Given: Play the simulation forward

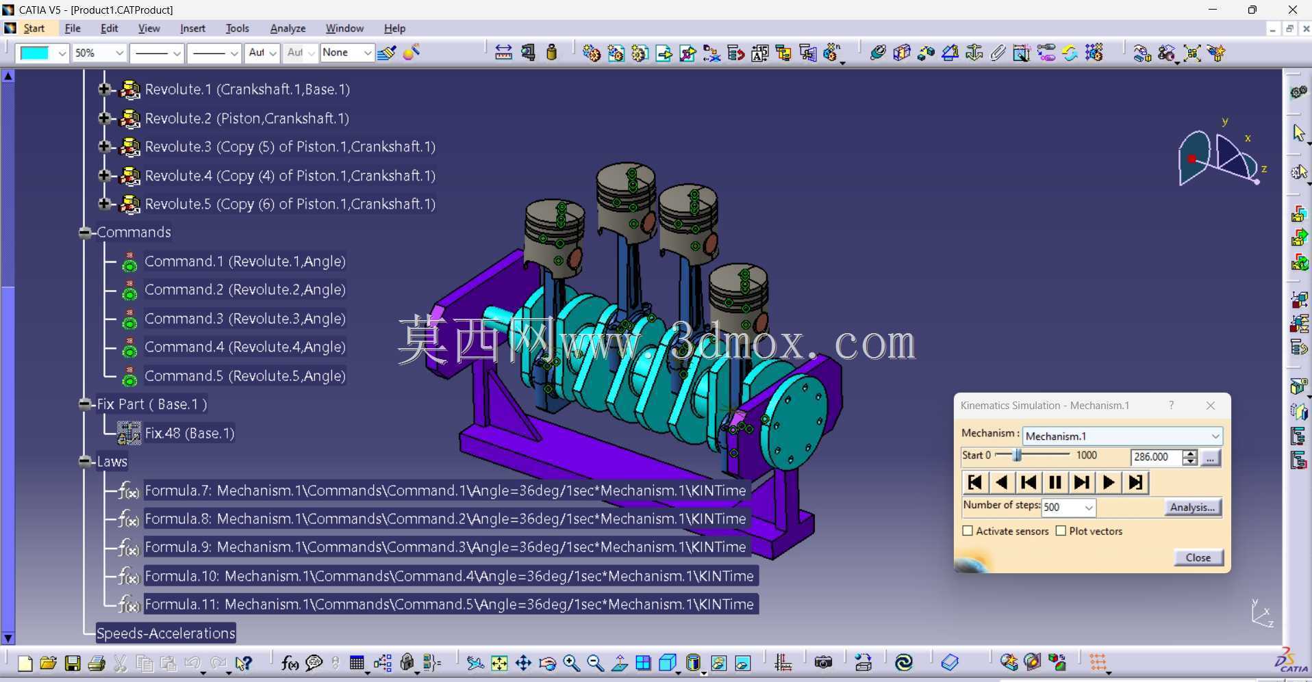Looking at the screenshot, I should click(1108, 482).
